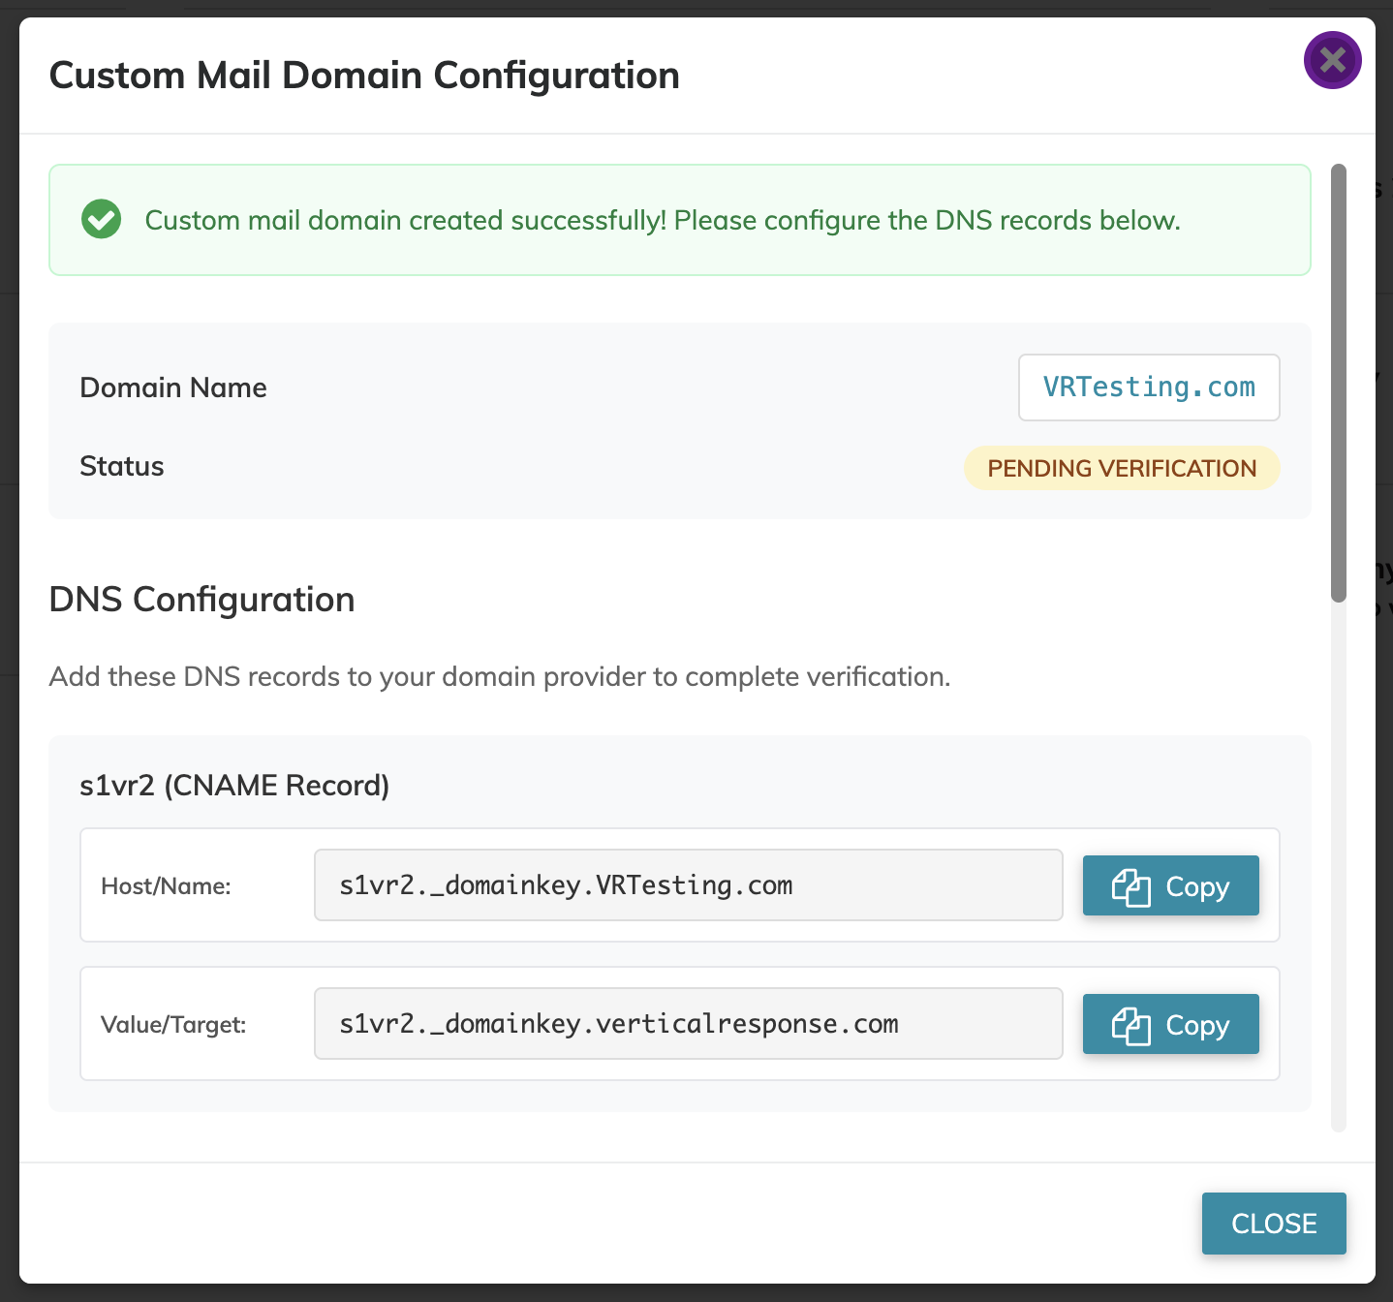Click the 'Add these DNS records' instruction text
The image size is (1393, 1302).
tap(500, 676)
